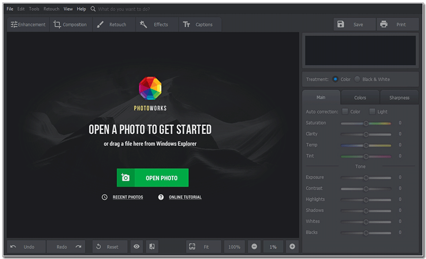
Task: Click the zoom out minus icon
Action: 254,246
